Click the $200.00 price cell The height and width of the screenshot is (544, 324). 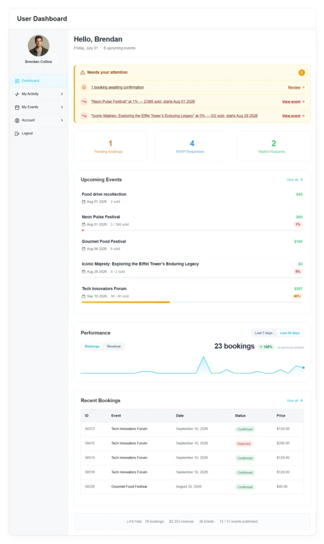(x=283, y=444)
